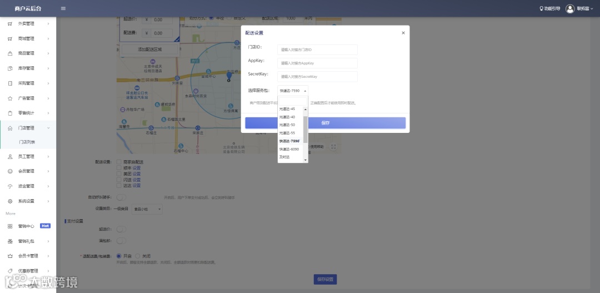Viewport: 600px width, 293px height.
Task: Toggle the 起送价 switch under 支付设置
Action: point(121,229)
